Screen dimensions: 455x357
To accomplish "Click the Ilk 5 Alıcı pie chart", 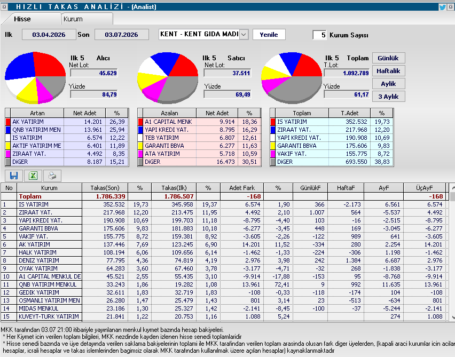I will point(35,77).
